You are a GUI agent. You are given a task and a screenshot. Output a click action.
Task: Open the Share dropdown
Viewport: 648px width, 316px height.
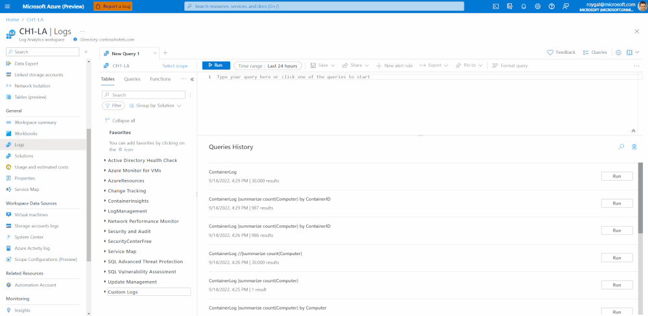pos(355,65)
